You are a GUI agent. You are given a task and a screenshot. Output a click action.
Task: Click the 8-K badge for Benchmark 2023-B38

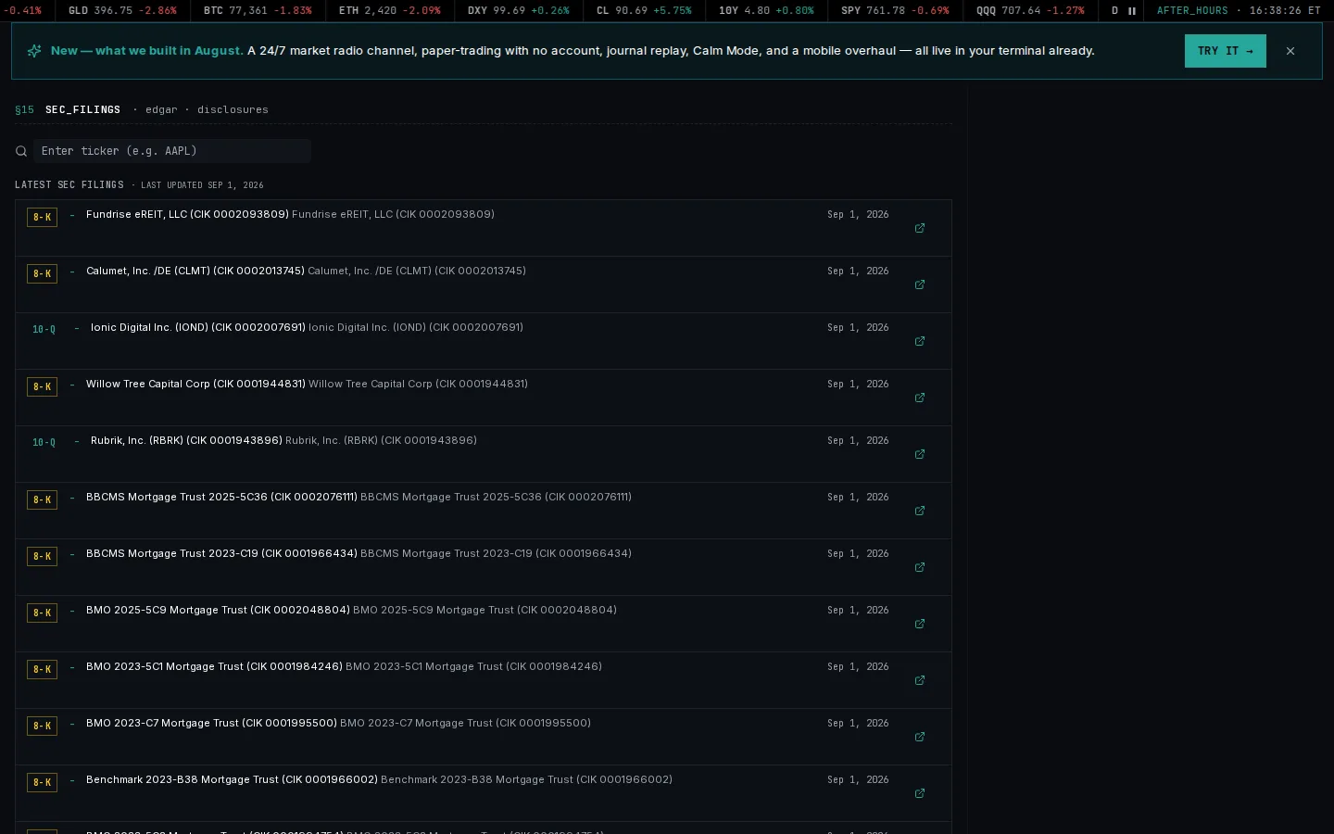click(x=42, y=782)
